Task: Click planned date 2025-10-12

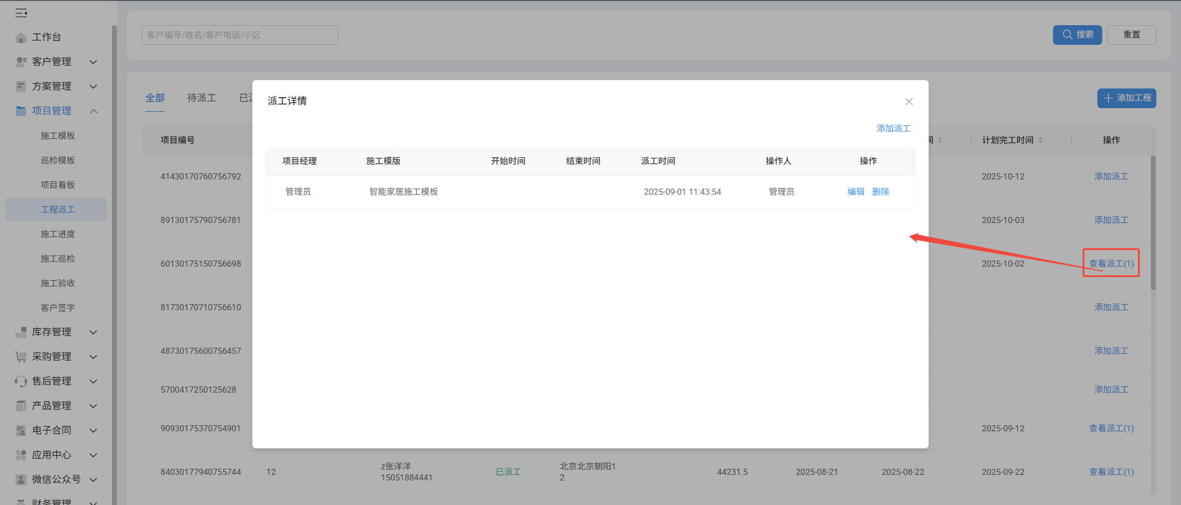Action: [1003, 176]
